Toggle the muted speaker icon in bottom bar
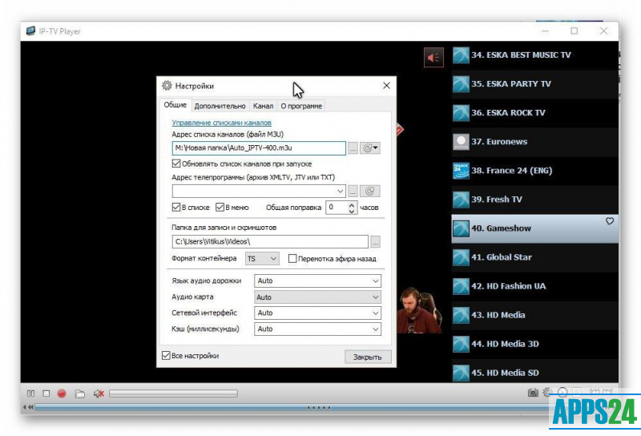Viewport: 641px width, 436px height. [99, 394]
